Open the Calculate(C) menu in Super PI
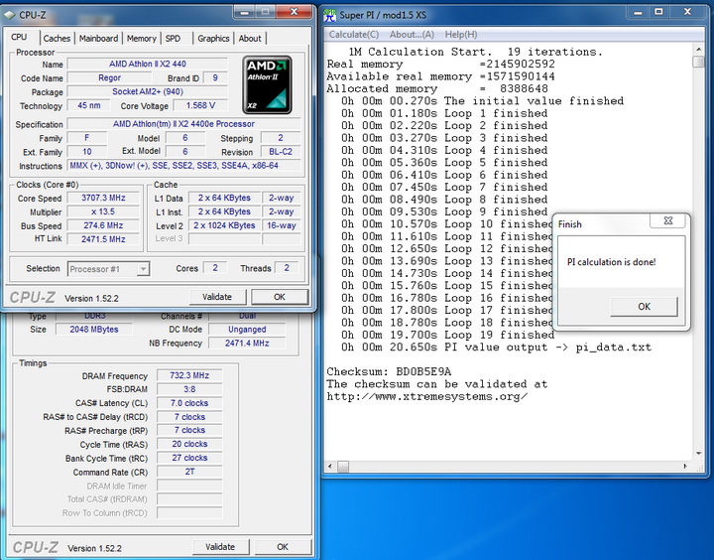 click(354, 34)
